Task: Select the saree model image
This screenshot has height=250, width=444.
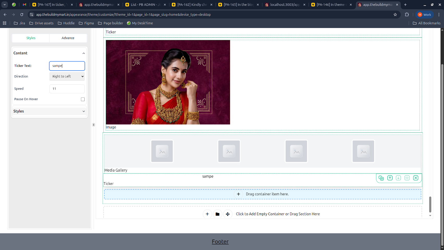Action: pos(168,82)
